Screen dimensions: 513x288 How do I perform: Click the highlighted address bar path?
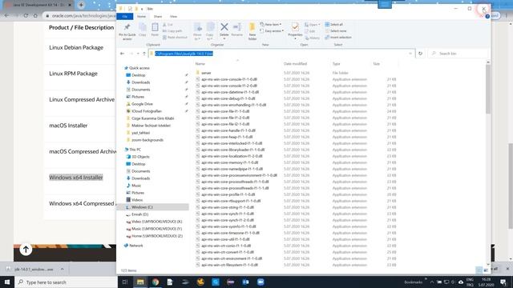pyautogui.click(x=184, y=54)
